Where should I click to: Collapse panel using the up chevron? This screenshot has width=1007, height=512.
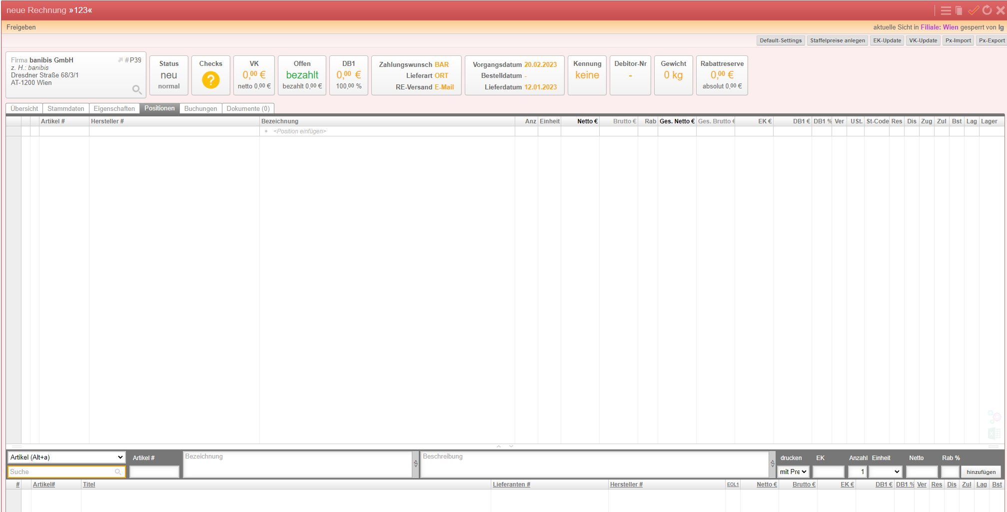499,447
